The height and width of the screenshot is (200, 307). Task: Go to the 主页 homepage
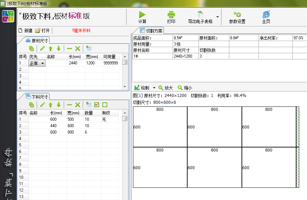[266, 17]
